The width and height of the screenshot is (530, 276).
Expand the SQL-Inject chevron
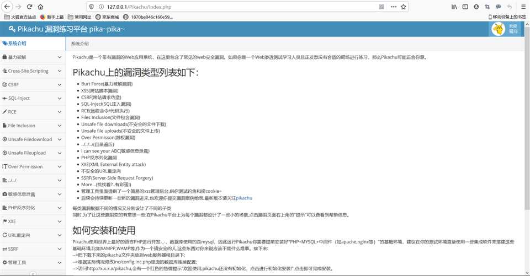(x=60, y=98)
